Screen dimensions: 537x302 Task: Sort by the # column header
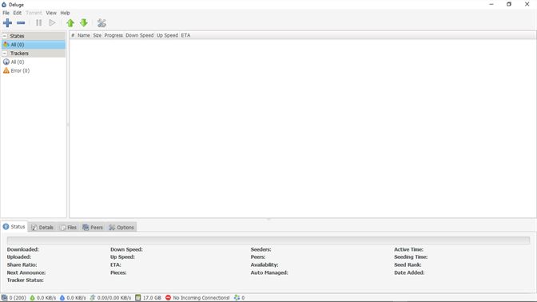(73, 35)
